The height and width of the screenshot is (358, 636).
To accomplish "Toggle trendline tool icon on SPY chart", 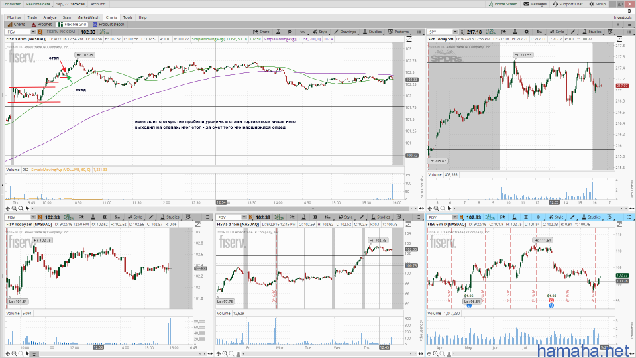I will (619, 39).
